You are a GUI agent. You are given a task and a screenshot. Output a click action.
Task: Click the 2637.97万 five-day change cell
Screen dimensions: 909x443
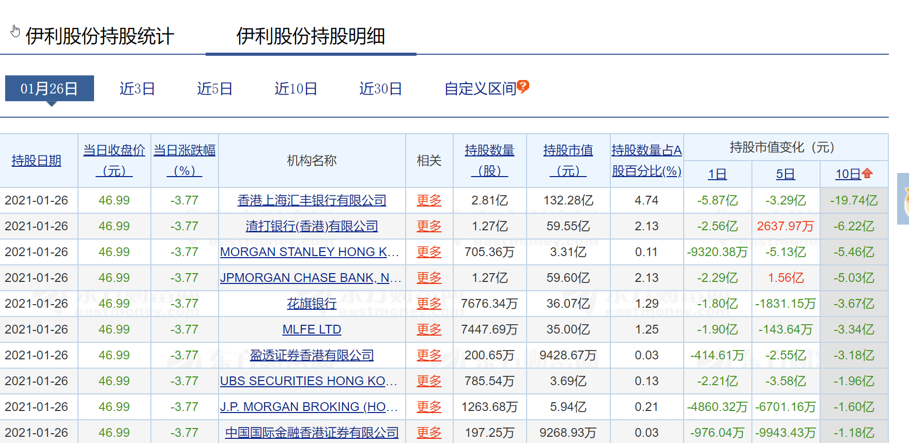[x=785, y=226]
